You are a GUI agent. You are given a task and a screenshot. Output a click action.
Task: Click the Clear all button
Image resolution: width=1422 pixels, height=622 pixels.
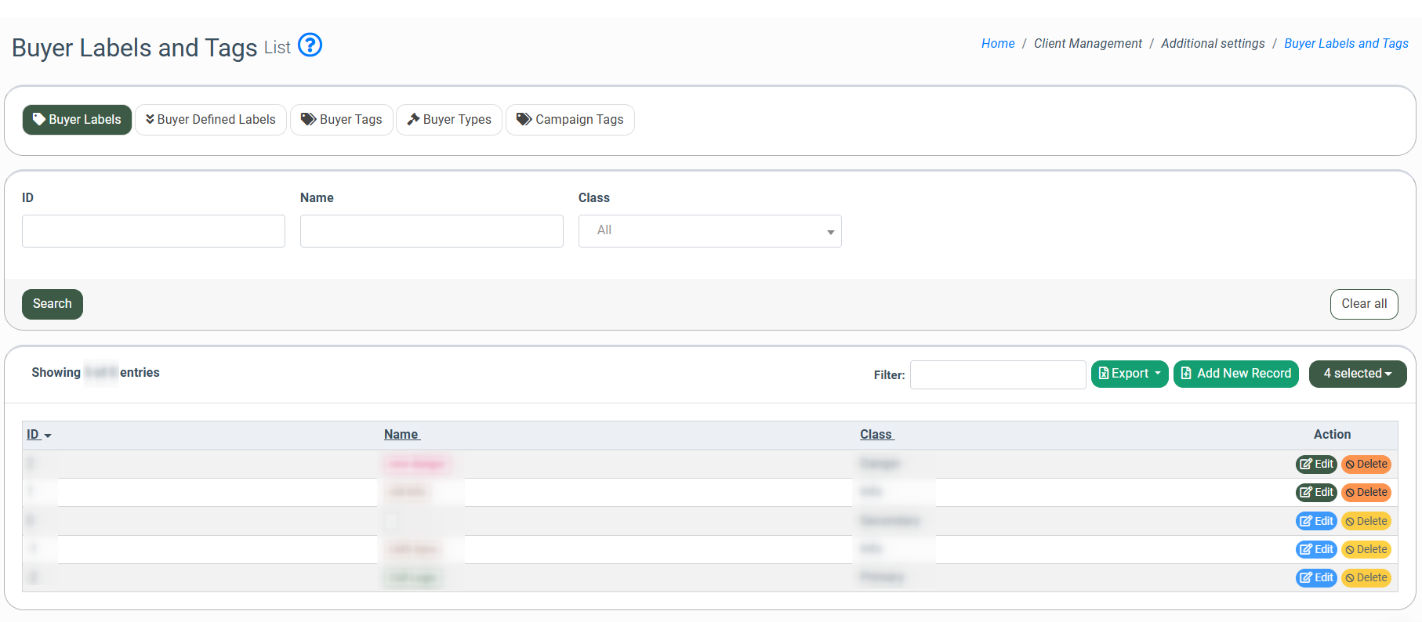click(1363, 304)
